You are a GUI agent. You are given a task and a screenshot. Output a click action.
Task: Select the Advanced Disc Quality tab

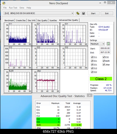(x=69, y=20)
